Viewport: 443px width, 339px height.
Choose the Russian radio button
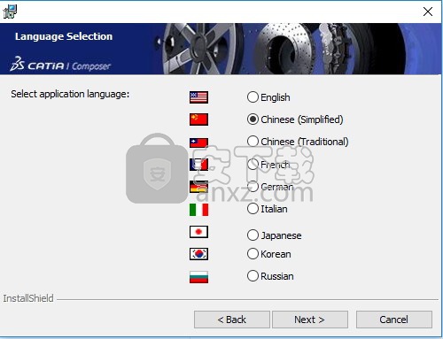coord(253,276)
